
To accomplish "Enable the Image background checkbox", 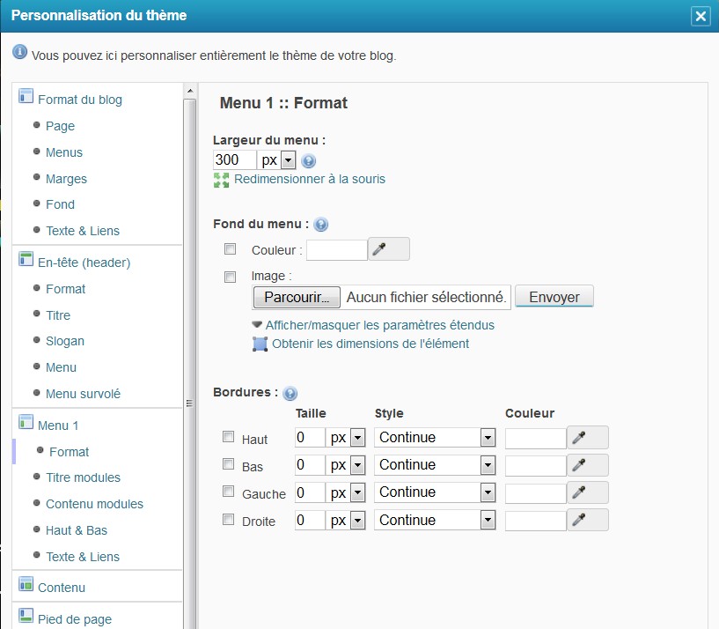I will pyautogui.click(x=231, y=277).
